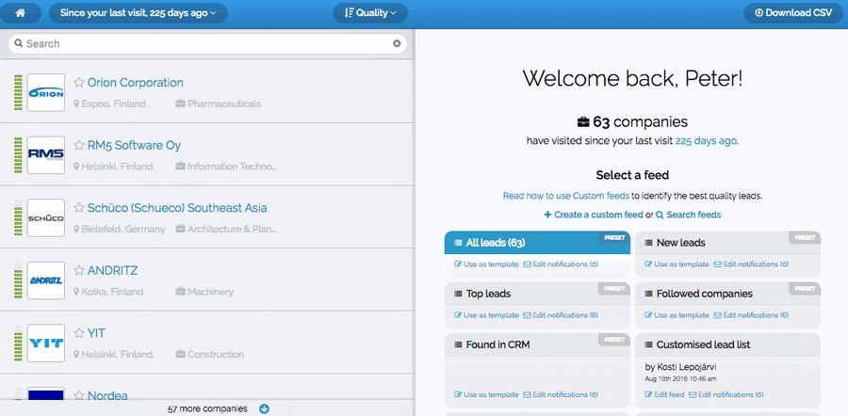
Task: Click the quality bar indicator for Orion Corporation
Action: (x=18, y=93)
